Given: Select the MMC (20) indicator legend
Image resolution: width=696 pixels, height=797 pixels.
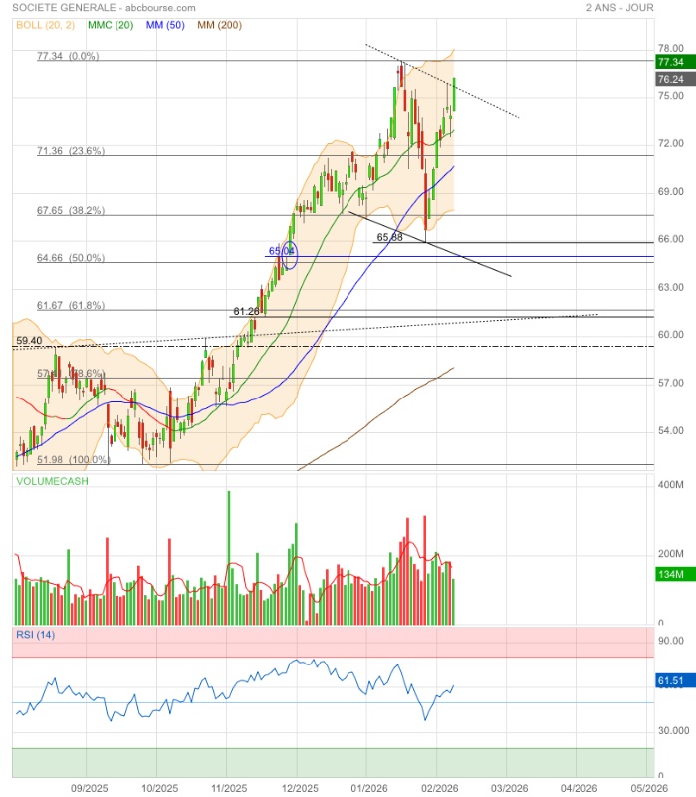Looking at the screenshot, I should point(111,25).
